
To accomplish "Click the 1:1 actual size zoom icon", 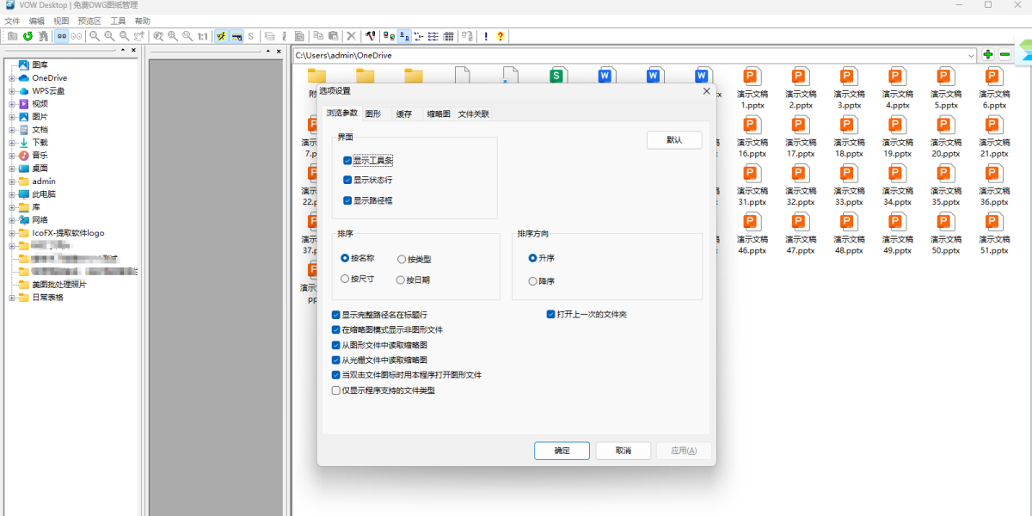I will tap(202, 36).
